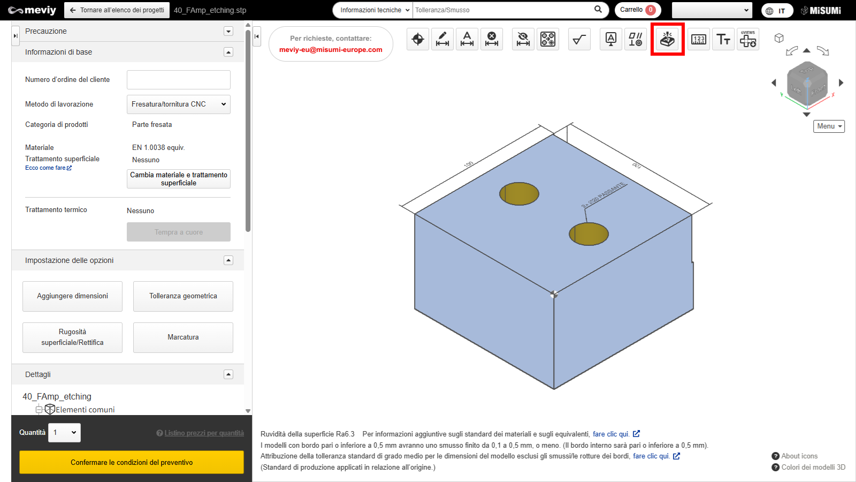Viewport: 856px width, 482px height.
Task: Open the Informazioni tecniche search category menu
Action: pos(374,10)
